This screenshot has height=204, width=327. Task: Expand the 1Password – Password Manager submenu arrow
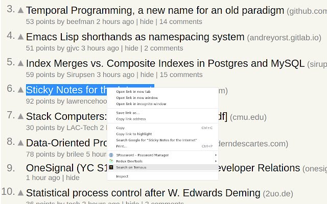[216, 155]
